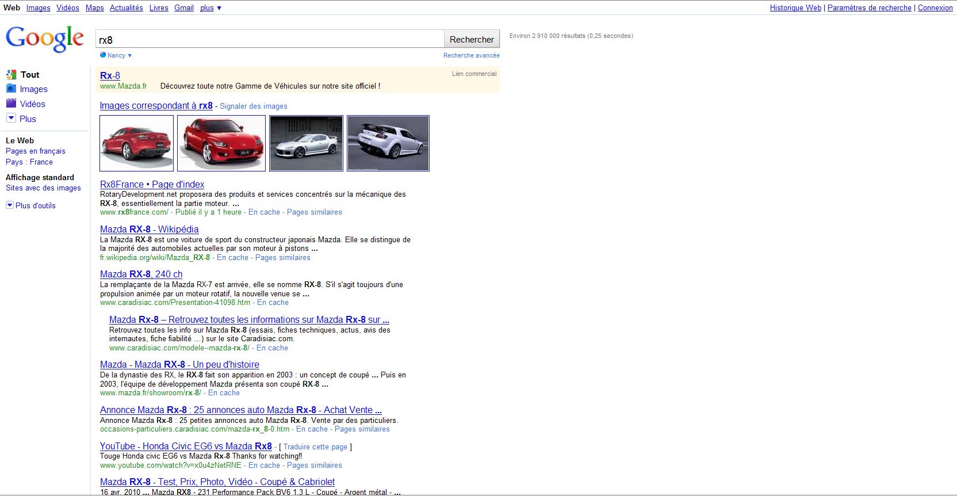
Task: Open Actualités in the top navigation bar
Action: [126, 8]
